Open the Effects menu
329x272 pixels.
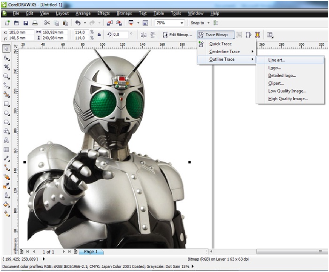coord(103,13)
